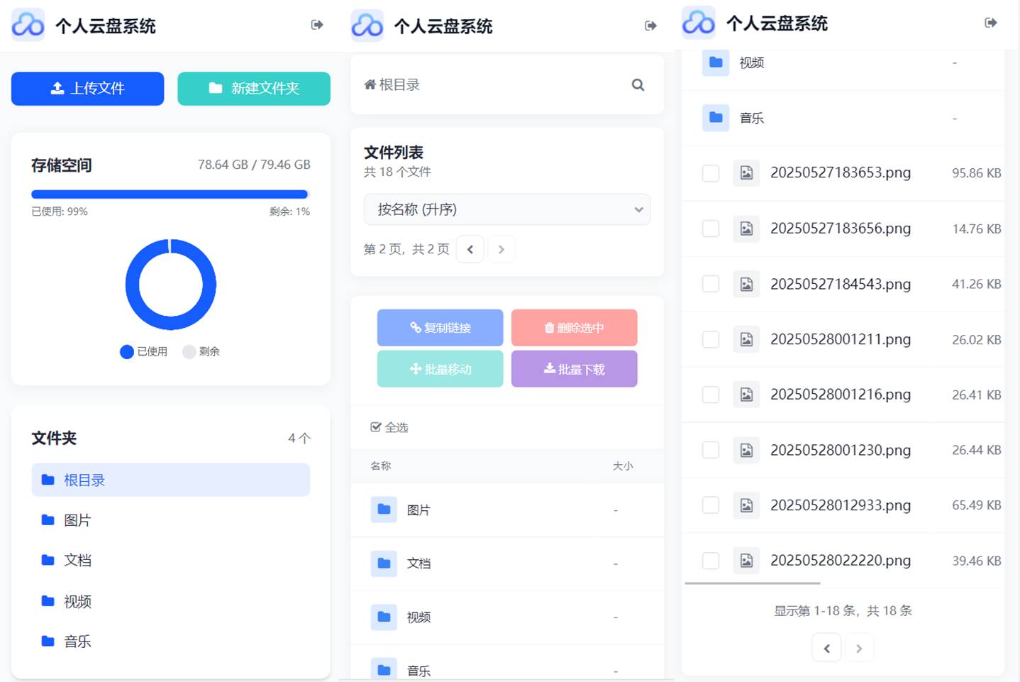Click the horizontal scrollbar below the file list
1020x682 pixels.
(752, 583)
